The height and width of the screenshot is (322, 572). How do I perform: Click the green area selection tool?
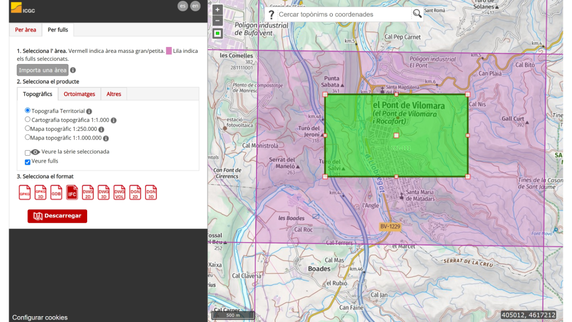point(218,34)
